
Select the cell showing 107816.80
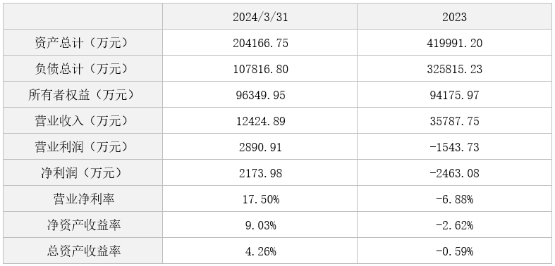pyautogui.click(x=260, y=68)
